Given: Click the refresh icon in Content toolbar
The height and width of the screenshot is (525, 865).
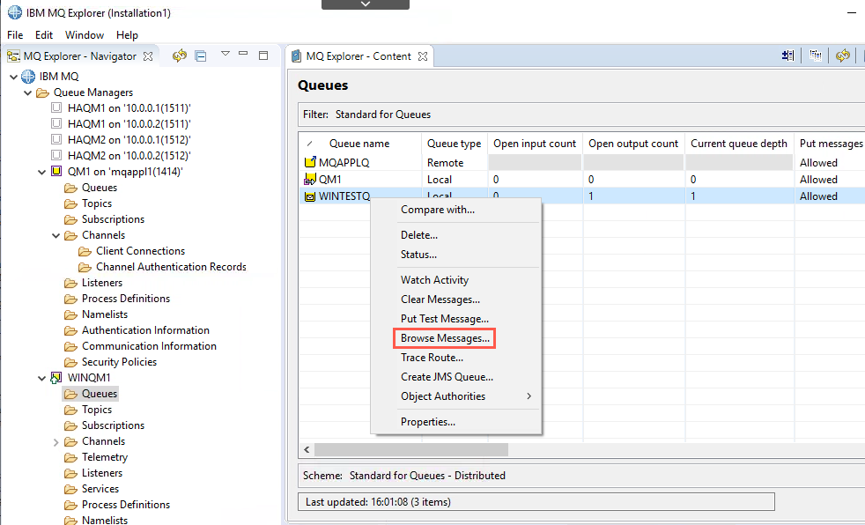Looking at the screenshot, I should tap(842, 55).
